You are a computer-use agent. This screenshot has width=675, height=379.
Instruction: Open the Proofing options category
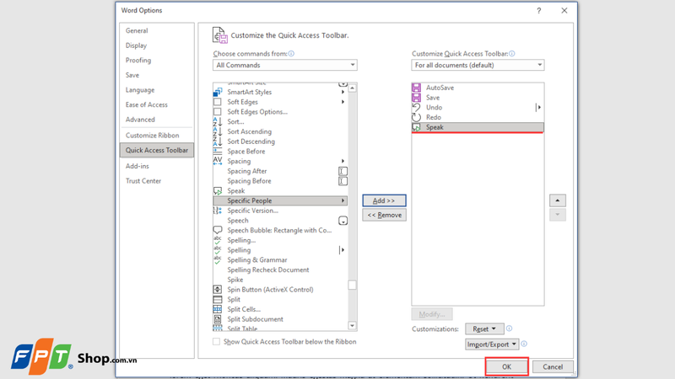[138, 60]
